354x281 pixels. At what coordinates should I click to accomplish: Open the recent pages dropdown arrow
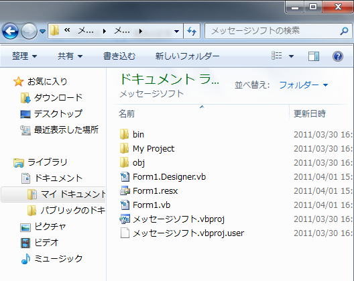click(42, 31)
